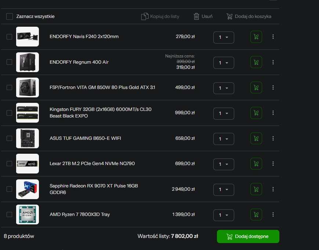Tick the AMD Ryzen 7 7800X3D checkbox
Screen dimensions: 319x250
click(x=9, y=214)
